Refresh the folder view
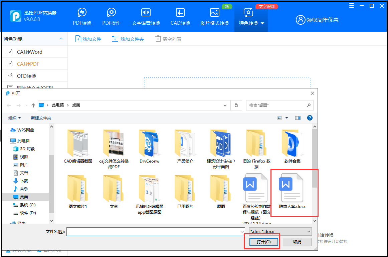388x257 pixels. pyautogui.click(x=236, y=105)
